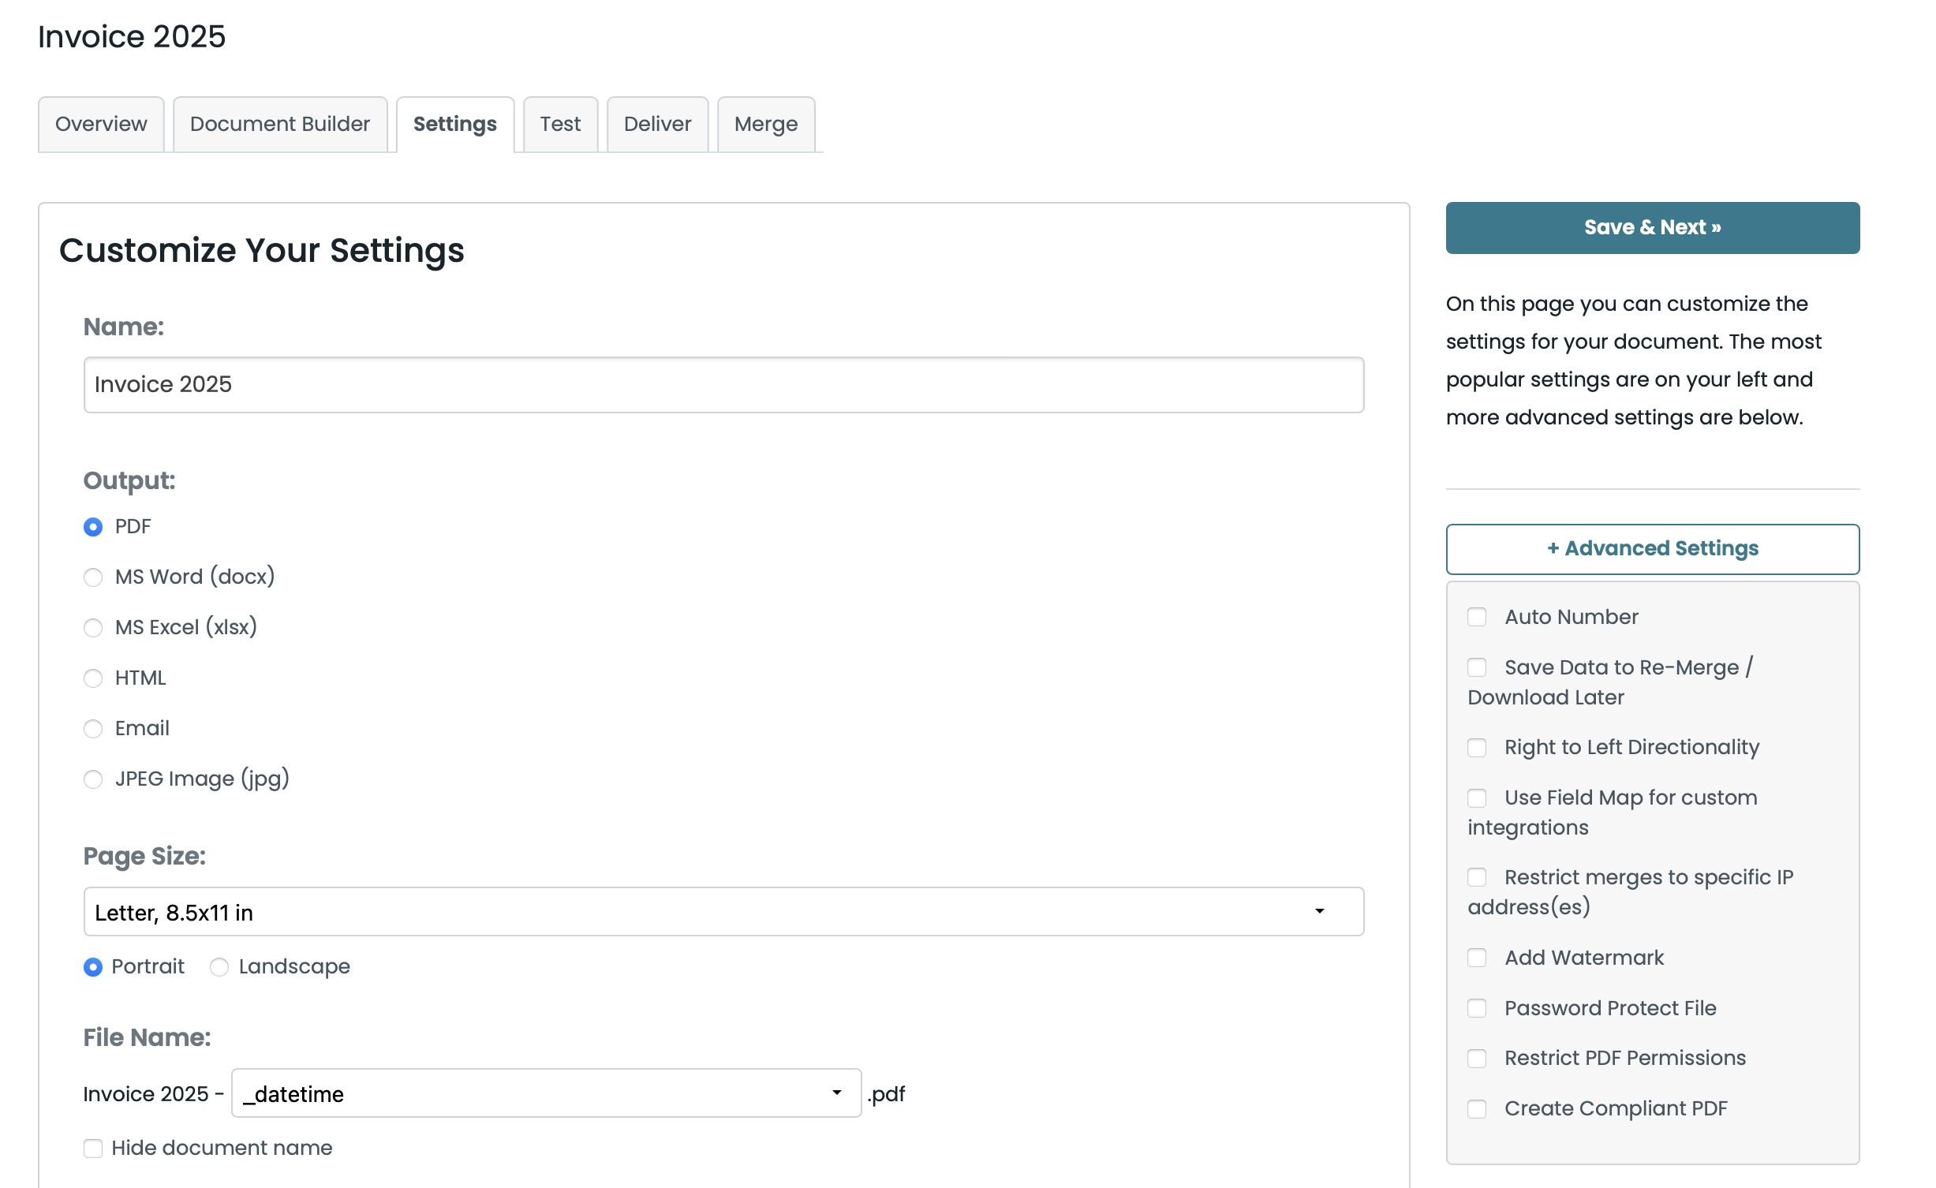Check Restrict PDF Permissions
This screenshot has width=1936, height=1188.
point(1477,1059)
